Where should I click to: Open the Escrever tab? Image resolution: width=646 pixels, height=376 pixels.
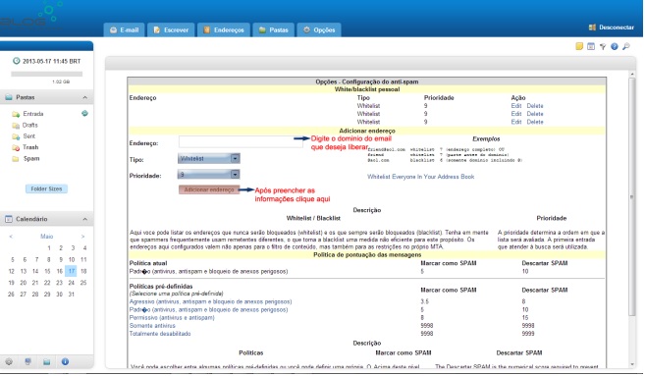171,29
